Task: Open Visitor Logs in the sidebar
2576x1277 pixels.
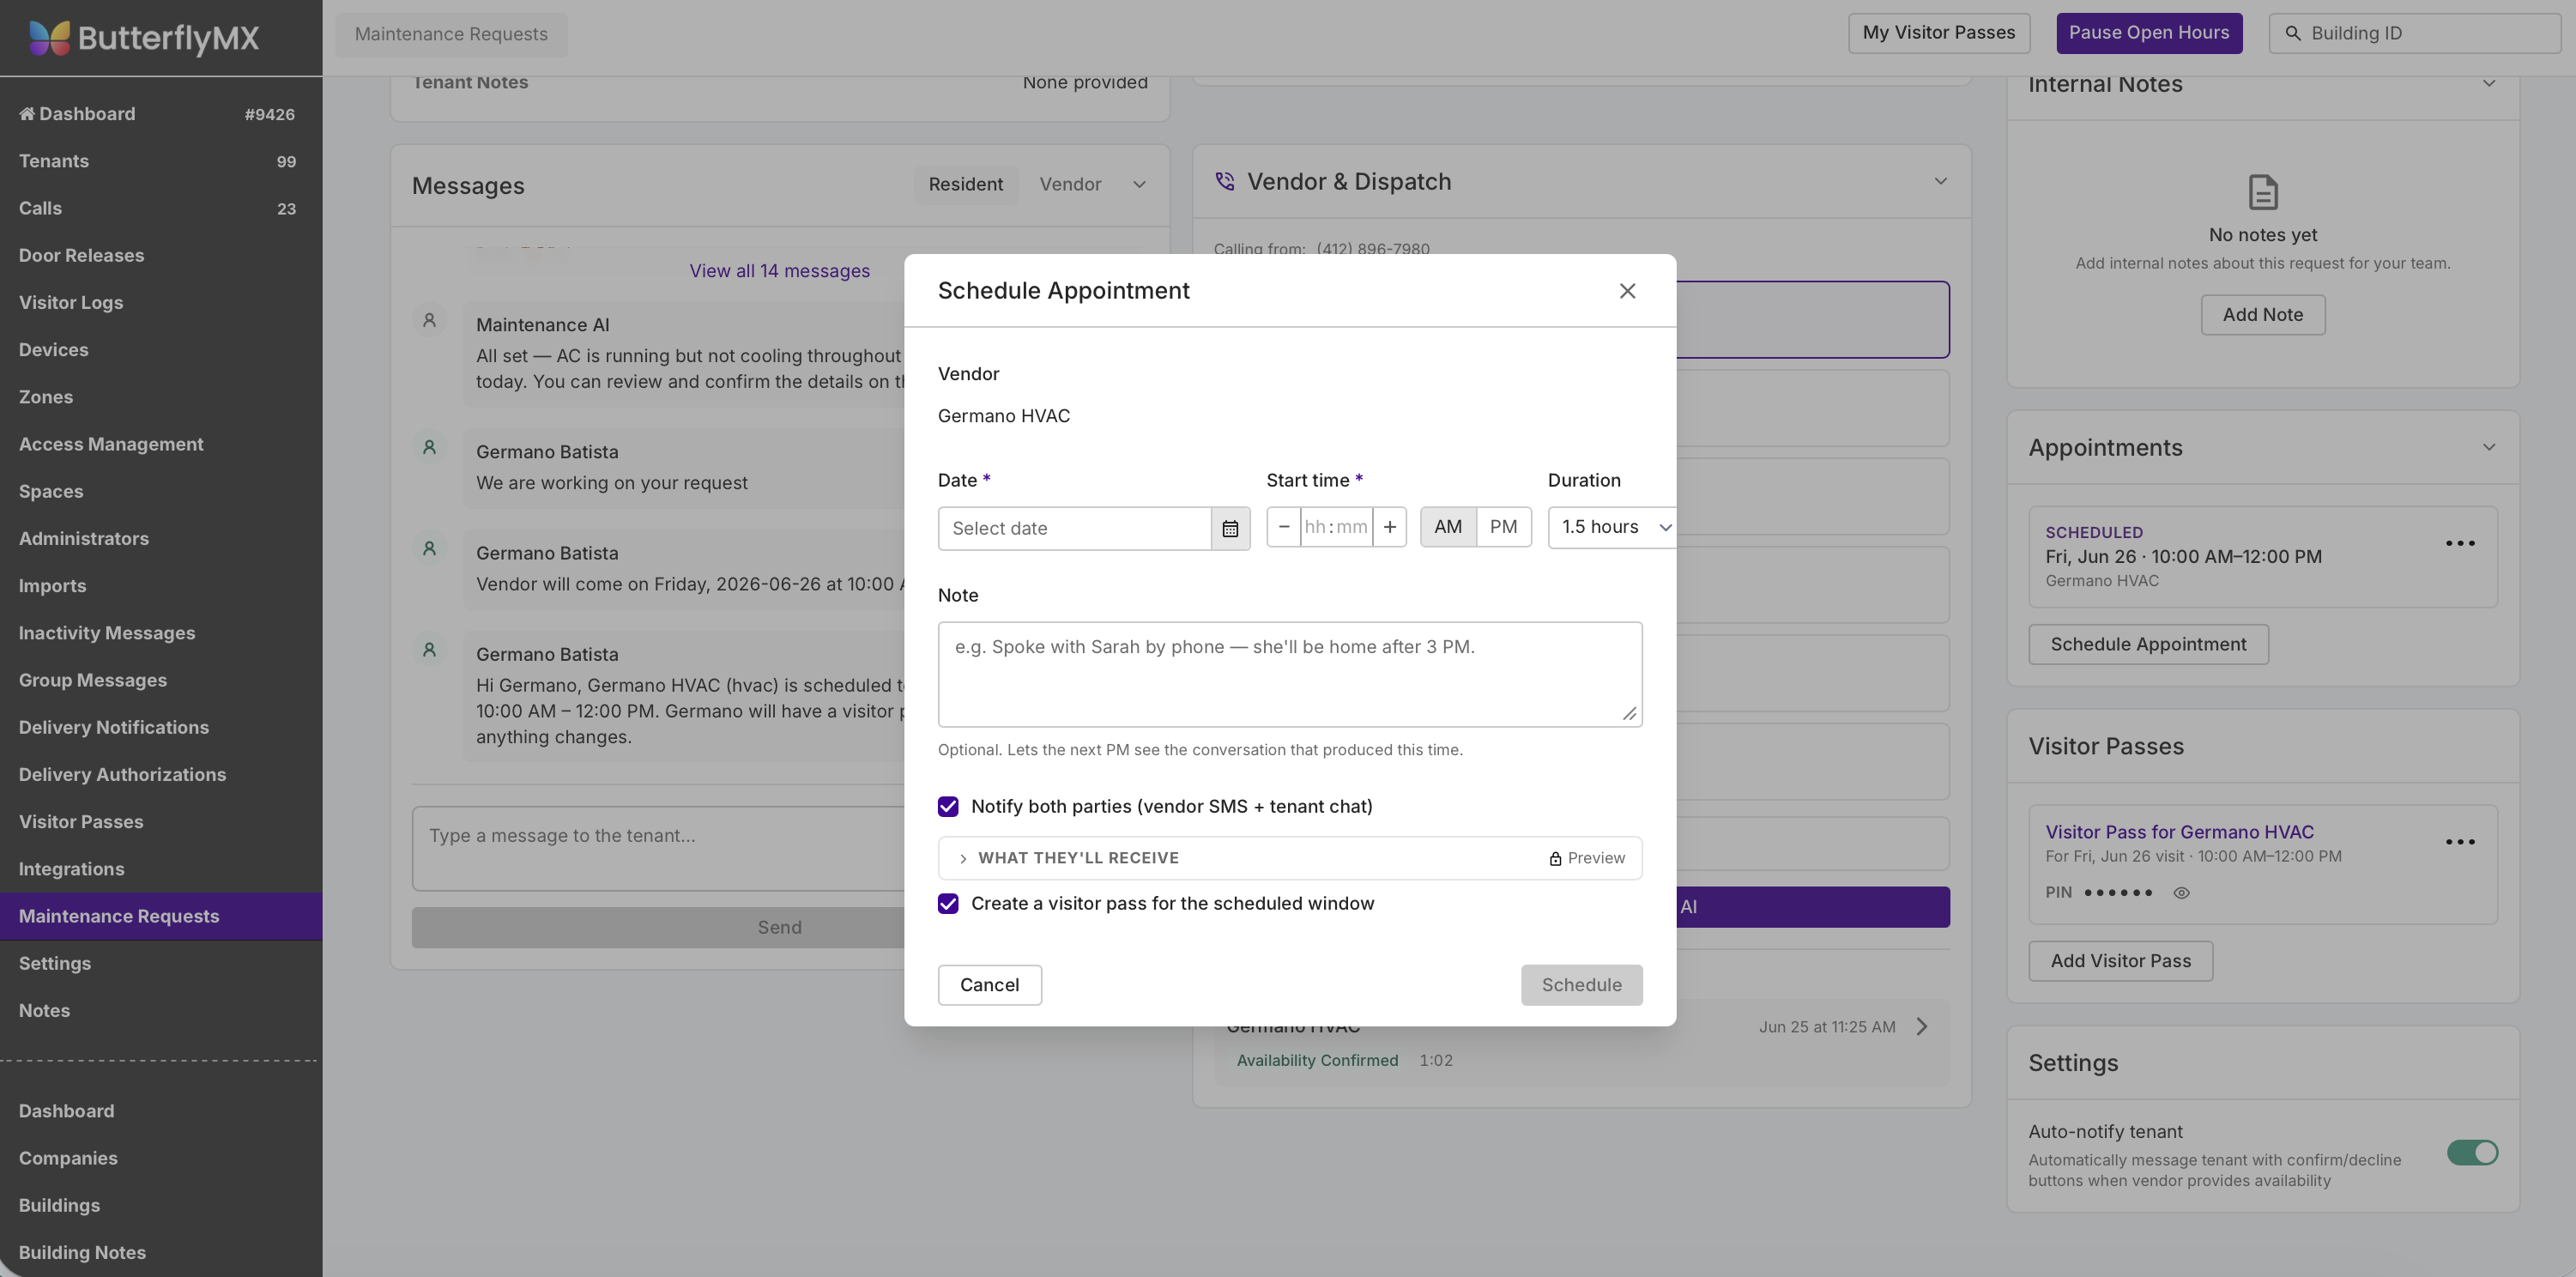Action: pyautogui.click(x=161, y=302)
